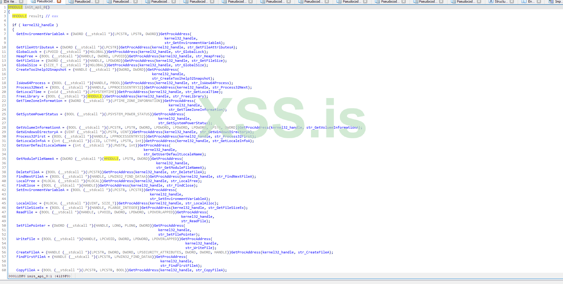Switch to the Enums tab

(x=530, y=2)
